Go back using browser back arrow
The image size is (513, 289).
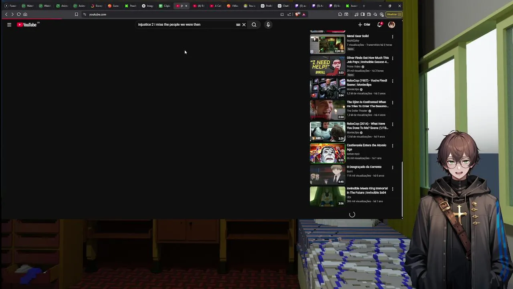(6, 14)
